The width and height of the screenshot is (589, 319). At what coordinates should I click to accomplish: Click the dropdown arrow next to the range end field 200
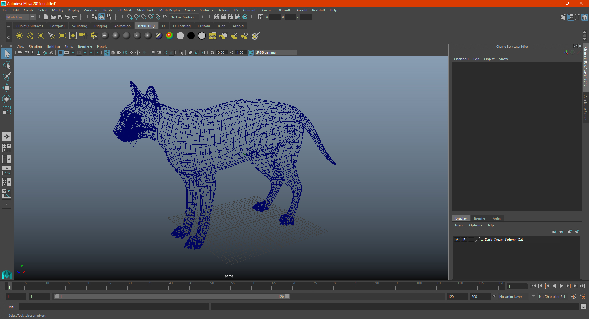tap(494, 296)
